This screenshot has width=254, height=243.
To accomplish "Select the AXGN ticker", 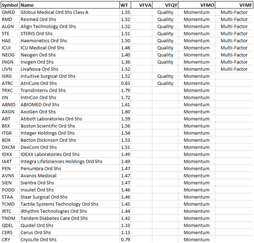I will pos(10,112).
